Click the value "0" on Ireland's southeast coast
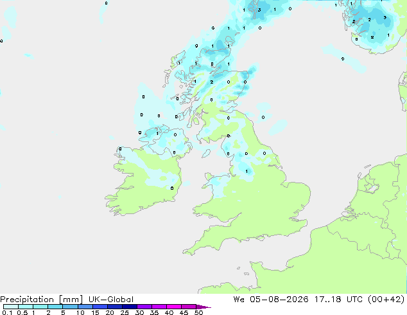The image size is (407, 315). click(x=172, y=188)
